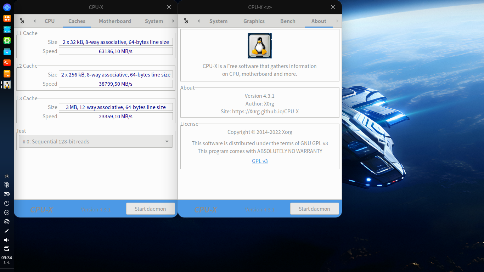Click right tab-scroll arrow in the CPU-X window
Screen dimensions: 484x272
(x=173, y=21)
